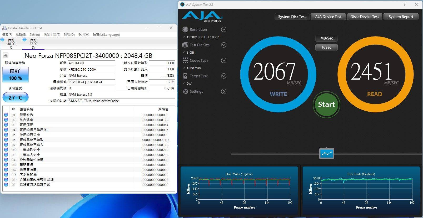Open the 說明(H) menu
423x218 pixels.
pyautogui.click(x=84, y=35)
